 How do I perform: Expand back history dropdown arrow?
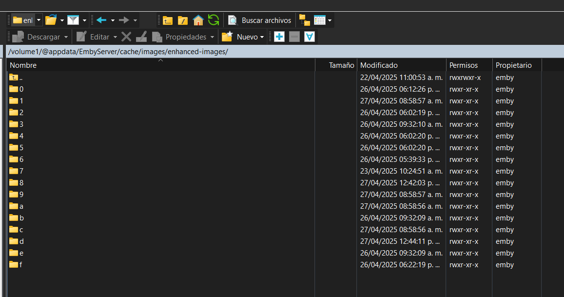click(113, 20)
